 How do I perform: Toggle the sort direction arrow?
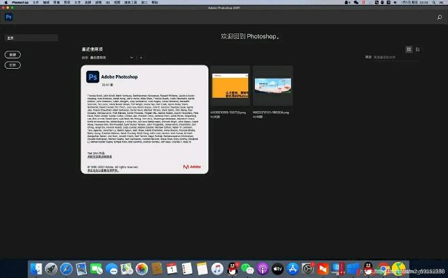(140, 57)
